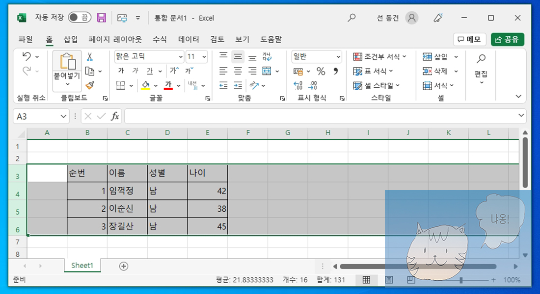Image resolution: width=540 pixels, height=294 pixels.
Task: Open the 표 서식 menu
Action: 373,71
